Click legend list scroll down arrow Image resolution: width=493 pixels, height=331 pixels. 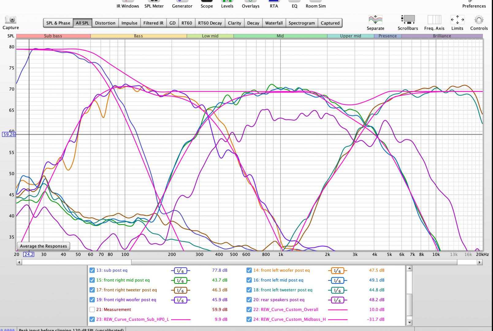[x=409, y=322]
